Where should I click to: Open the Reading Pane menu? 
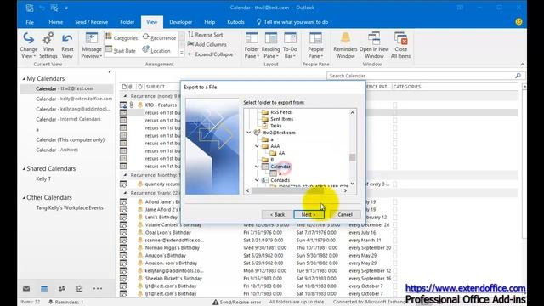(x=270, y=45)
